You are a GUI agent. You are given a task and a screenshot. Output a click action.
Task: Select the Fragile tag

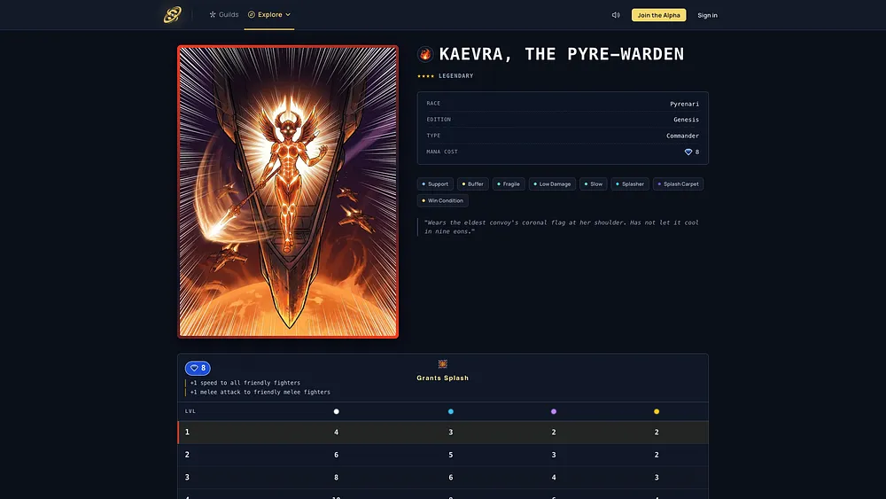(508, 183)
